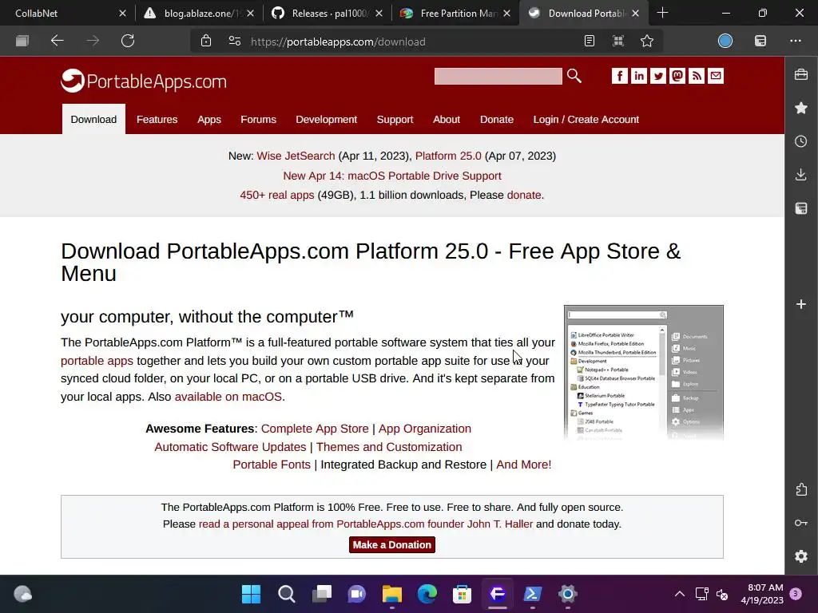This screenshot has height=613, width=818.
Task: Click the QR code icon in address bar
Action: tap(618, 42)
